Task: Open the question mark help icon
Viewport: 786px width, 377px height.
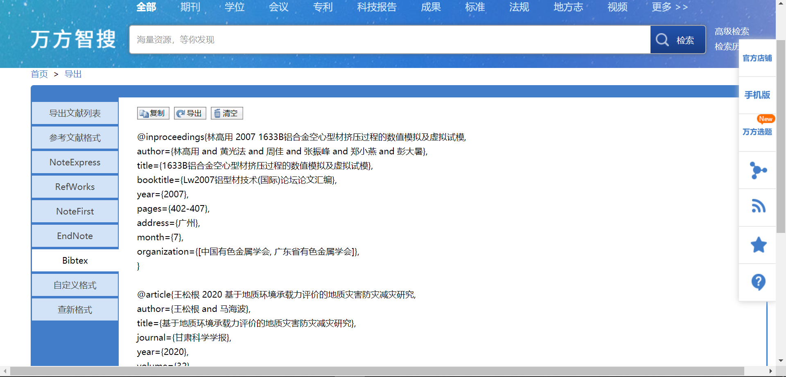Action: point(758,282)
